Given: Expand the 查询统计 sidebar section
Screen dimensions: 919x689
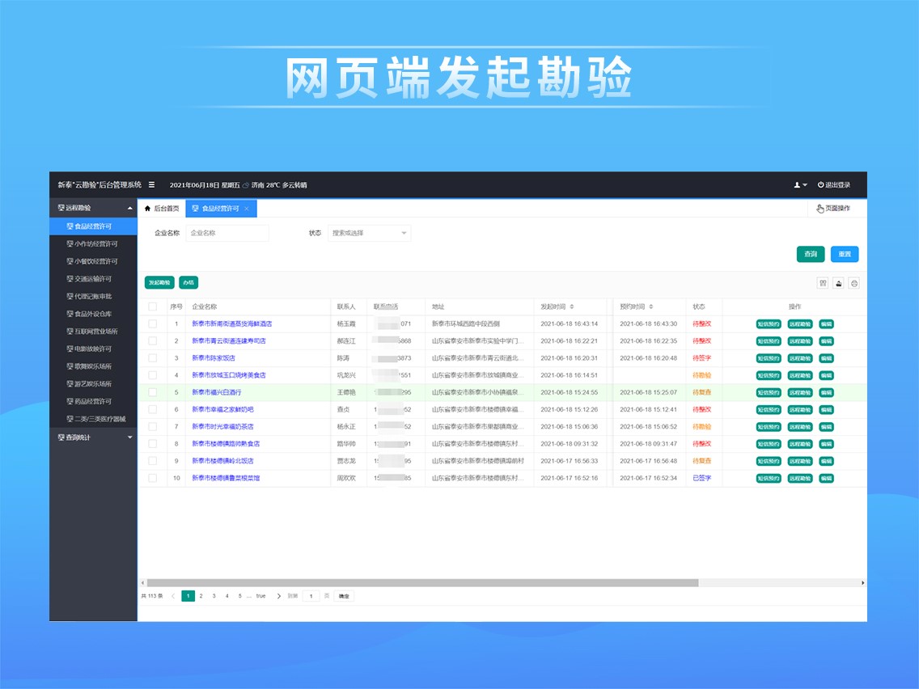Looking at the screenshot, I should 93,437.
